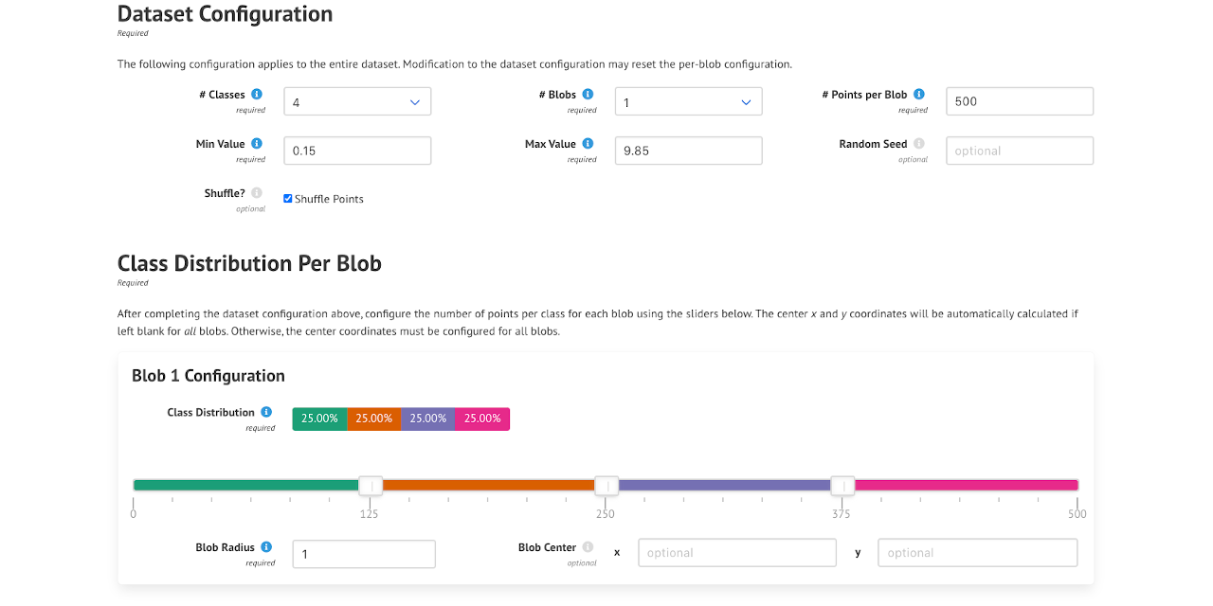Click the info icon next to Min Value
Screen dimensions: 1213x606
point(257,144)
